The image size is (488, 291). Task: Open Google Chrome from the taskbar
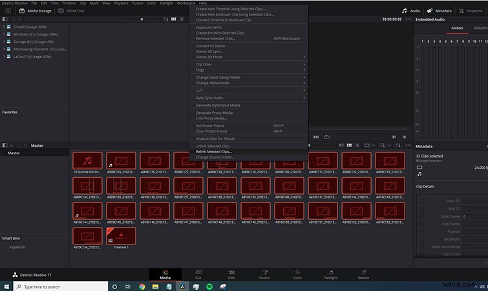click(x=142, y=286)
